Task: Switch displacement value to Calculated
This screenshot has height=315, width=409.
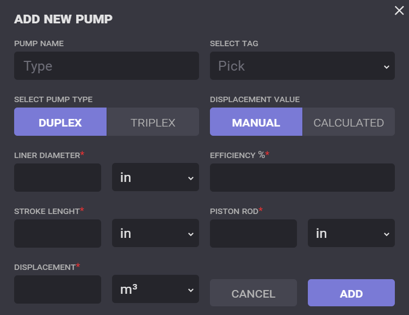Action: tap(349, 122)
